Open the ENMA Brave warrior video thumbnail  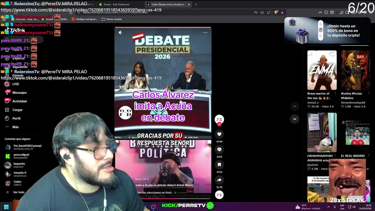[x=322, y=70]
